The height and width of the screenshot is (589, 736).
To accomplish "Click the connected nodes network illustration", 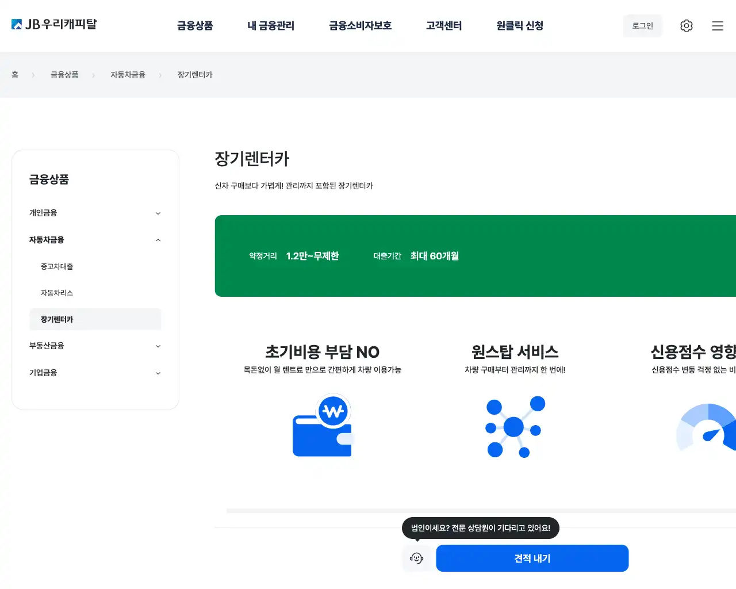I will coord(515,427).
